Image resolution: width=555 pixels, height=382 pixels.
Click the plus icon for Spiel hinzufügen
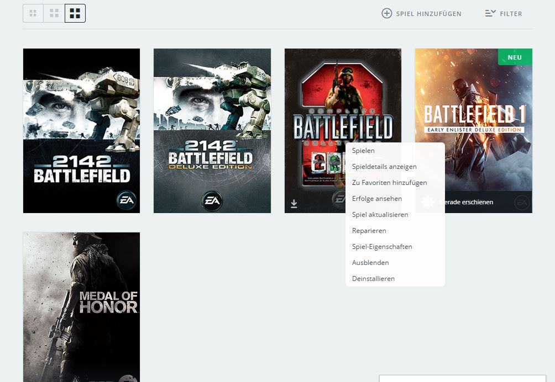click(x=386, y=13)
